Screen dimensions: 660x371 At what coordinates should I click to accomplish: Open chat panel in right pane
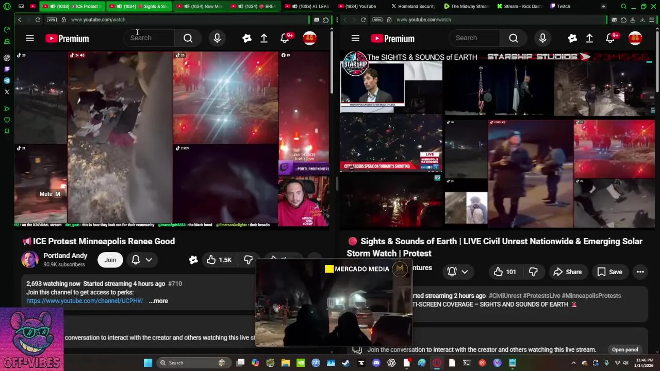[x=625, y=349]
